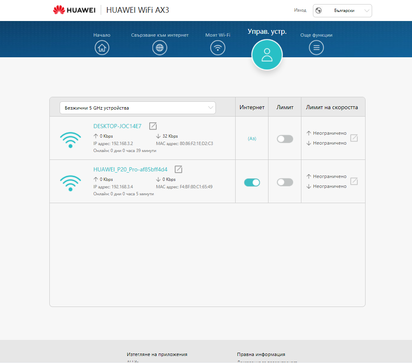Click the Wi-Fi icon of HUAWEI_P20_Pro

[x=70, y=183]
